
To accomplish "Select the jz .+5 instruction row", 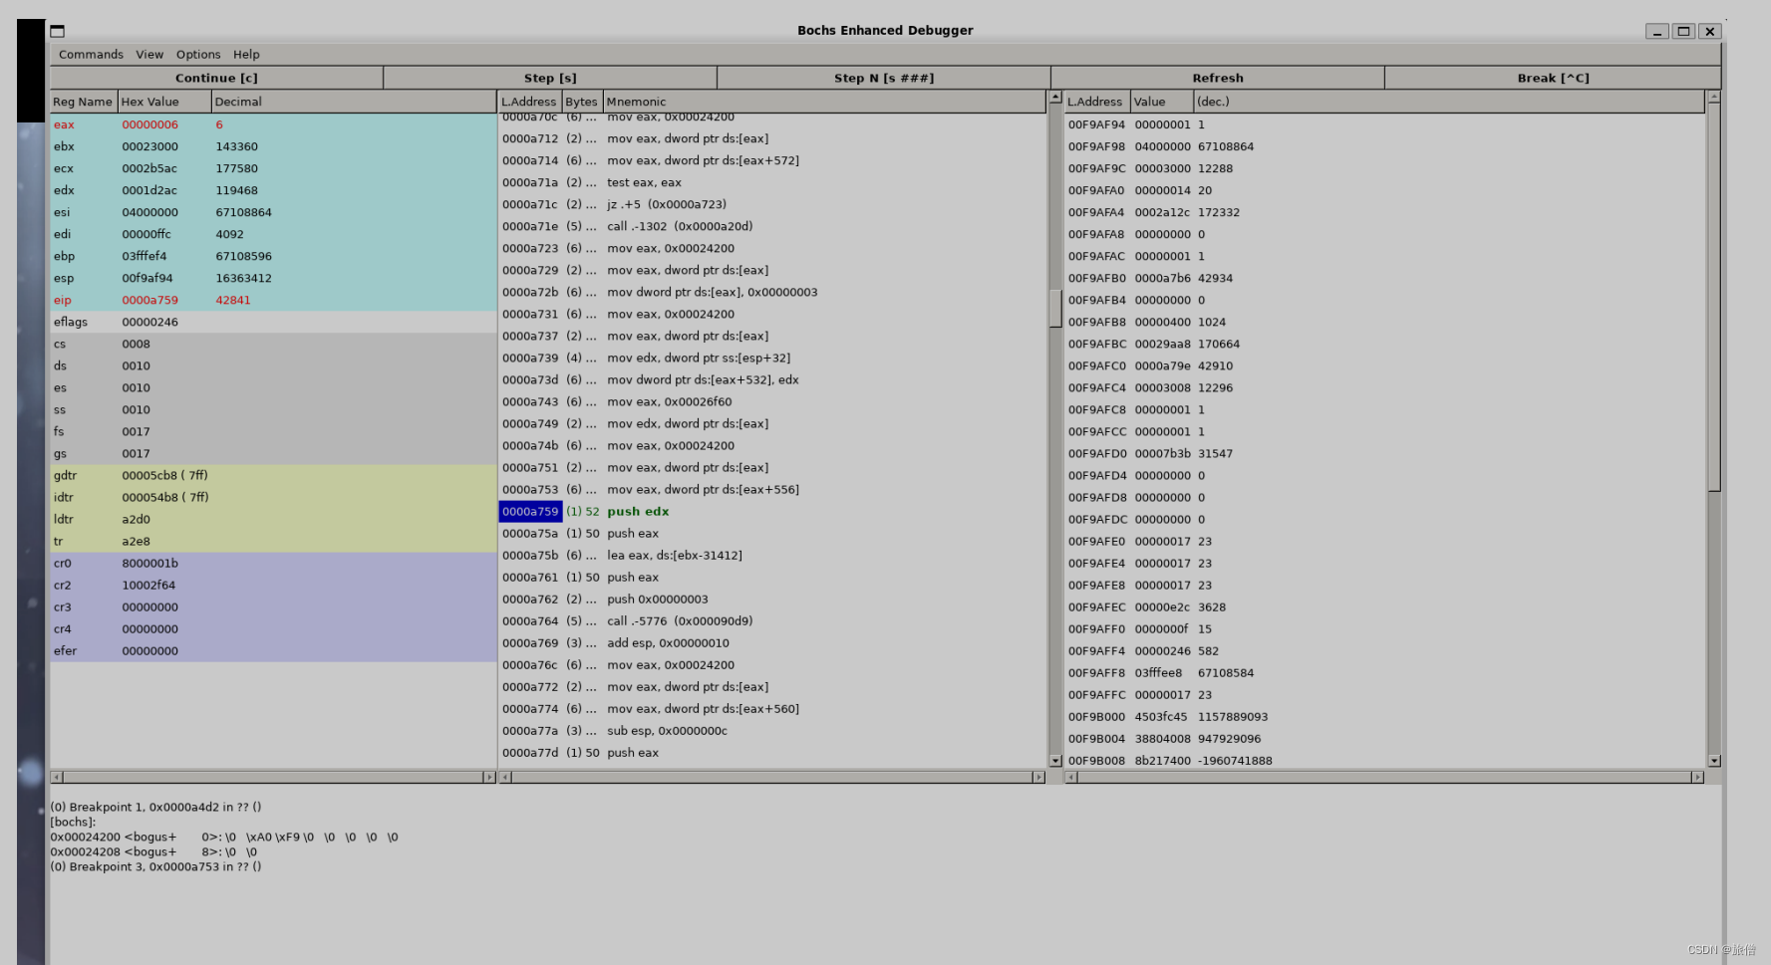I will tap(772, 204).
